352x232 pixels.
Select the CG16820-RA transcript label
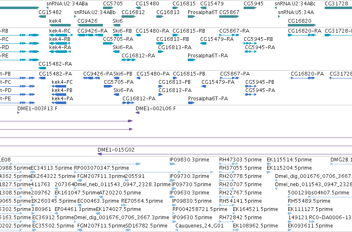pos(304,31)
